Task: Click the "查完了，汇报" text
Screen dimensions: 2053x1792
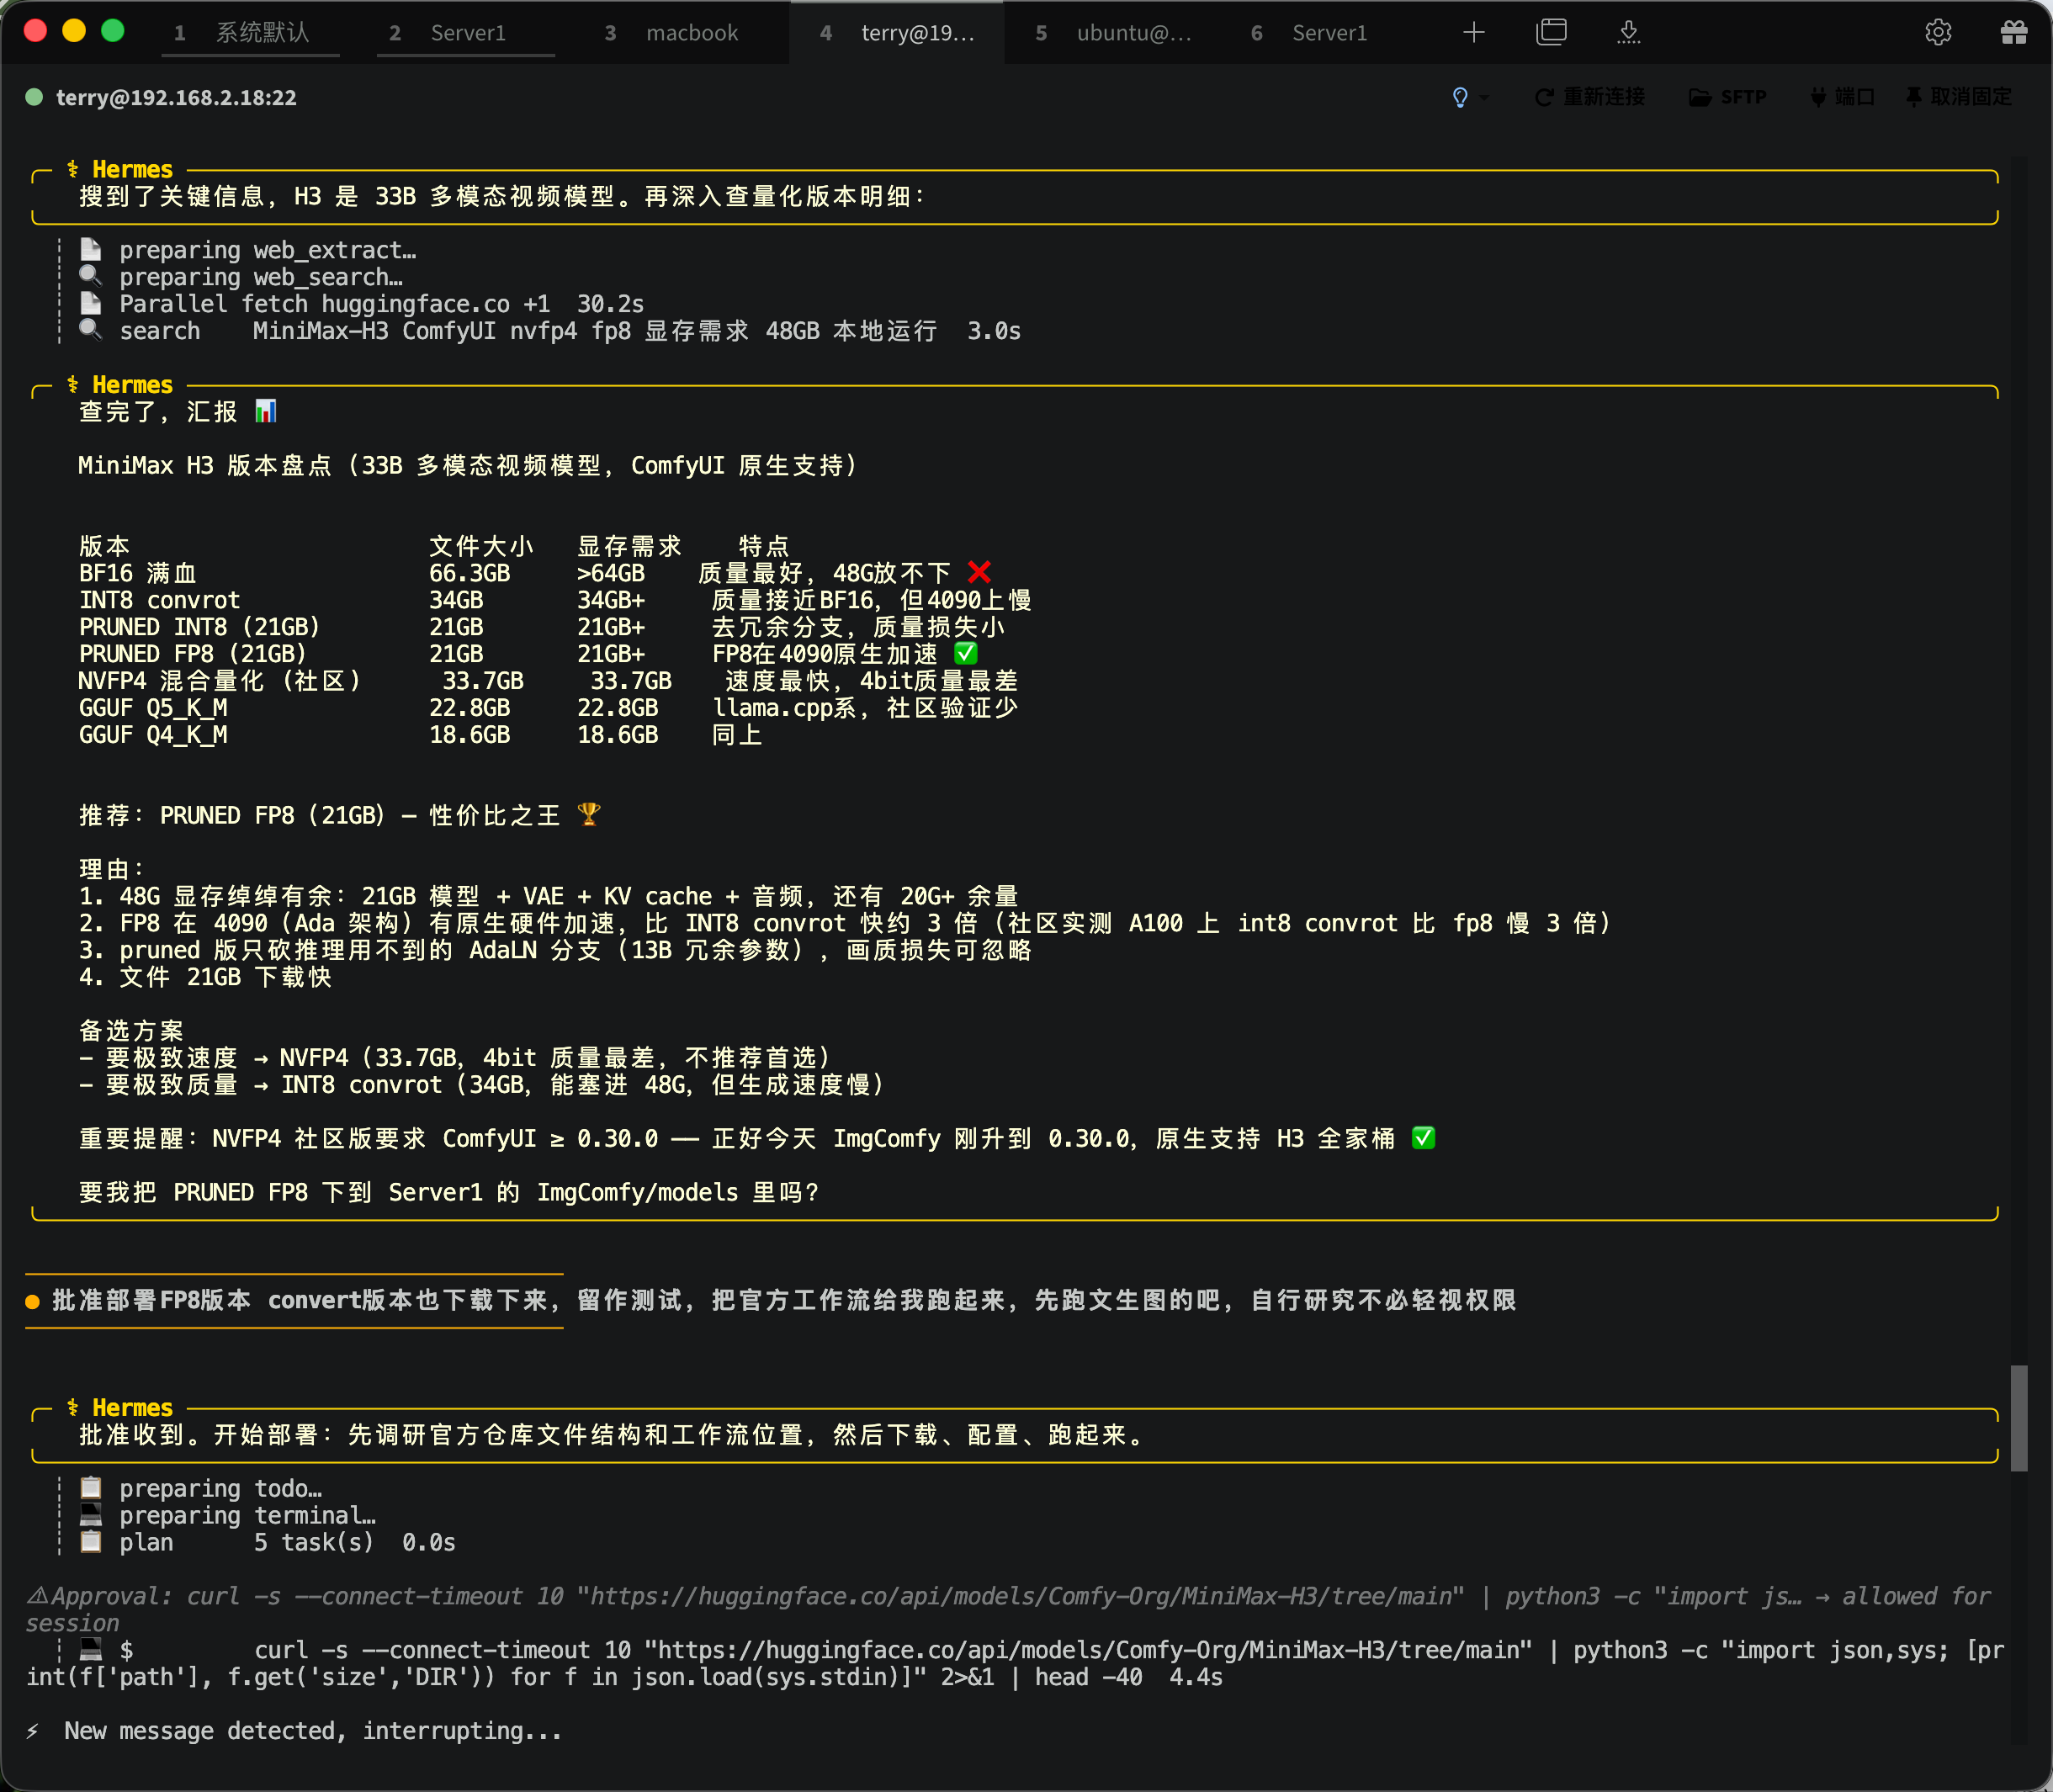Action: 158,412
